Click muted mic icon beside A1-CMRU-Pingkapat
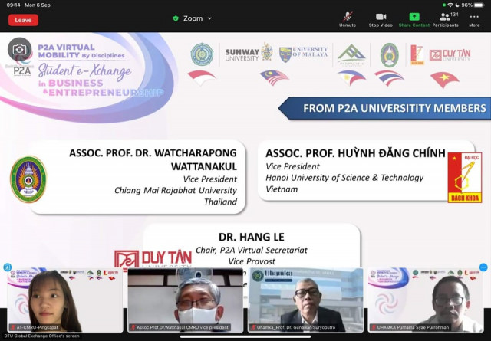 tap(13, 327)
